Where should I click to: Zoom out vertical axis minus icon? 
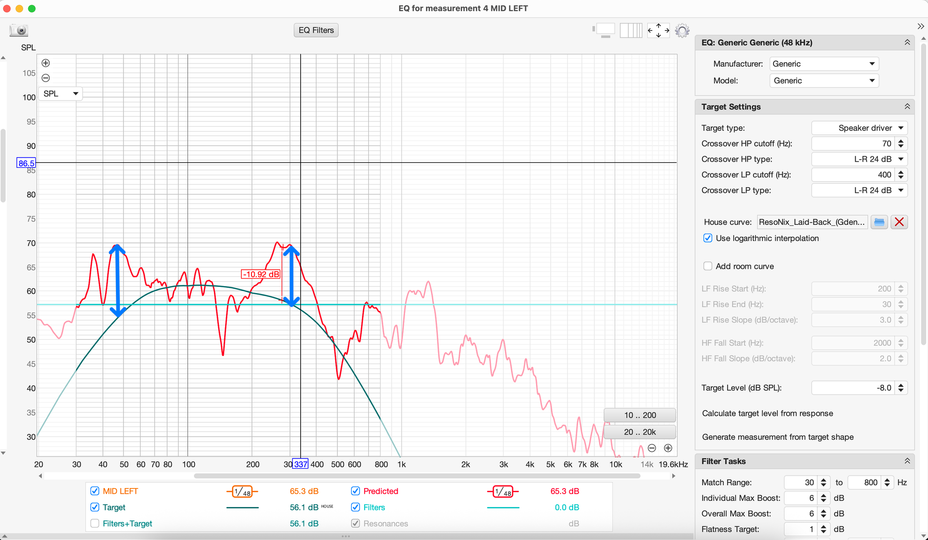point(45,78)
